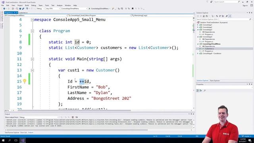Image resolution: width=254 pixels, height=143 pixels.
Task: Click the Preview Selected Items icon
Action: point(230,16)
